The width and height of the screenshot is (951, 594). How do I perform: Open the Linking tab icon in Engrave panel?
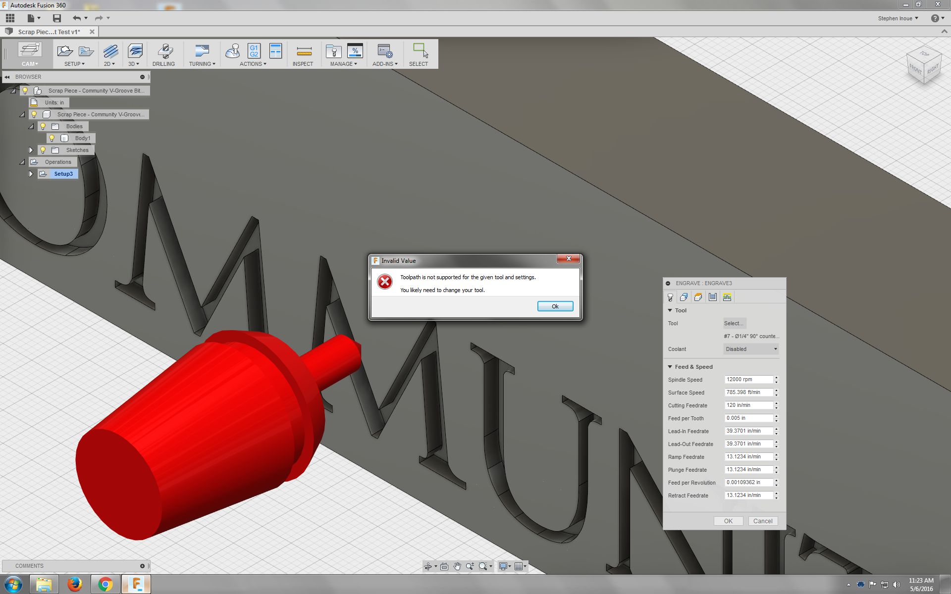pyautogui.click(x=727, y=297)
